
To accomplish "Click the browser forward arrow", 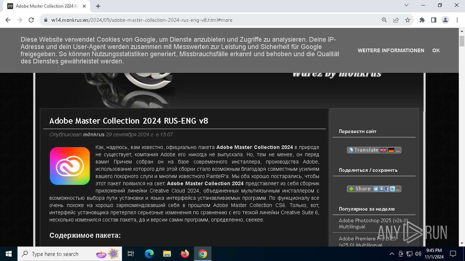I will (20, 20).
